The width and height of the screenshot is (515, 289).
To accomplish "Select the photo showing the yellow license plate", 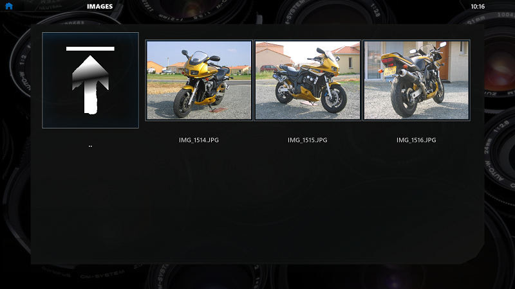I will pyautogui.click(x=417, y=80).
